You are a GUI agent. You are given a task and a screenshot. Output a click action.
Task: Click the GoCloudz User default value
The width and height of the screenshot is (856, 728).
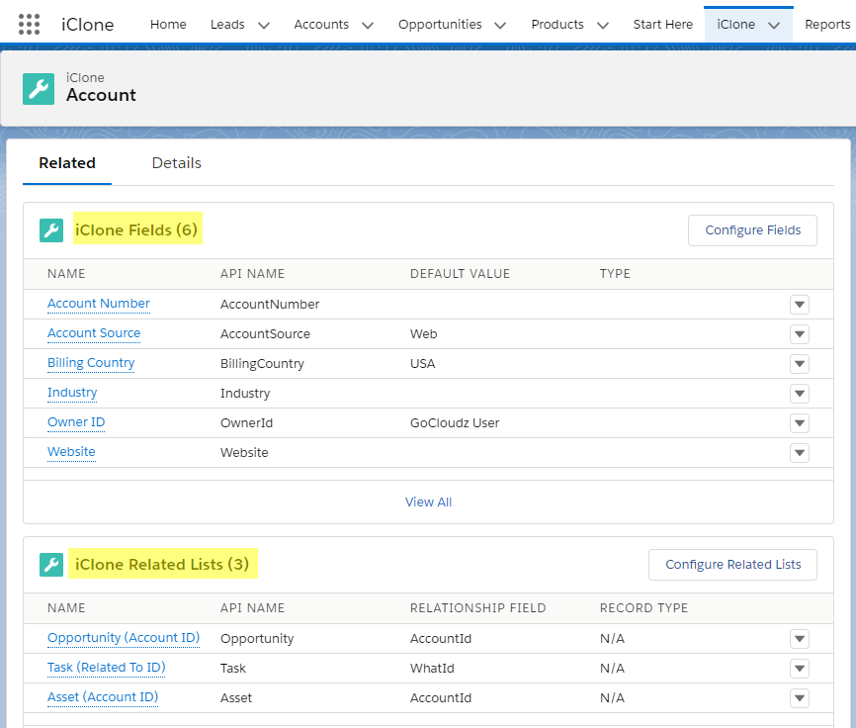pyautogui.click(x=455, y=422)
